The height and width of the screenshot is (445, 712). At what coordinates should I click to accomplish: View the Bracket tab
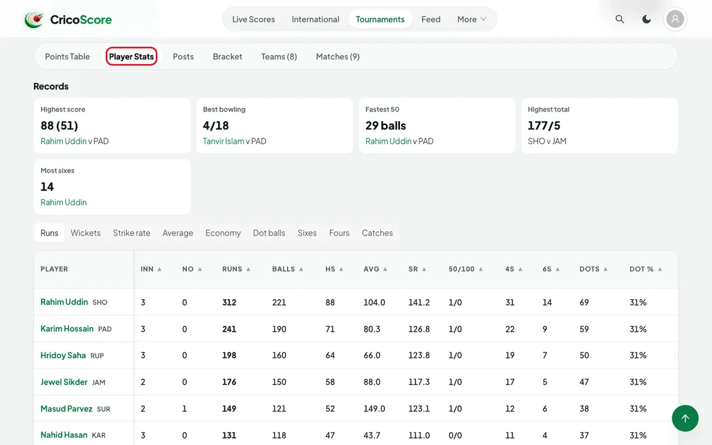228,56
